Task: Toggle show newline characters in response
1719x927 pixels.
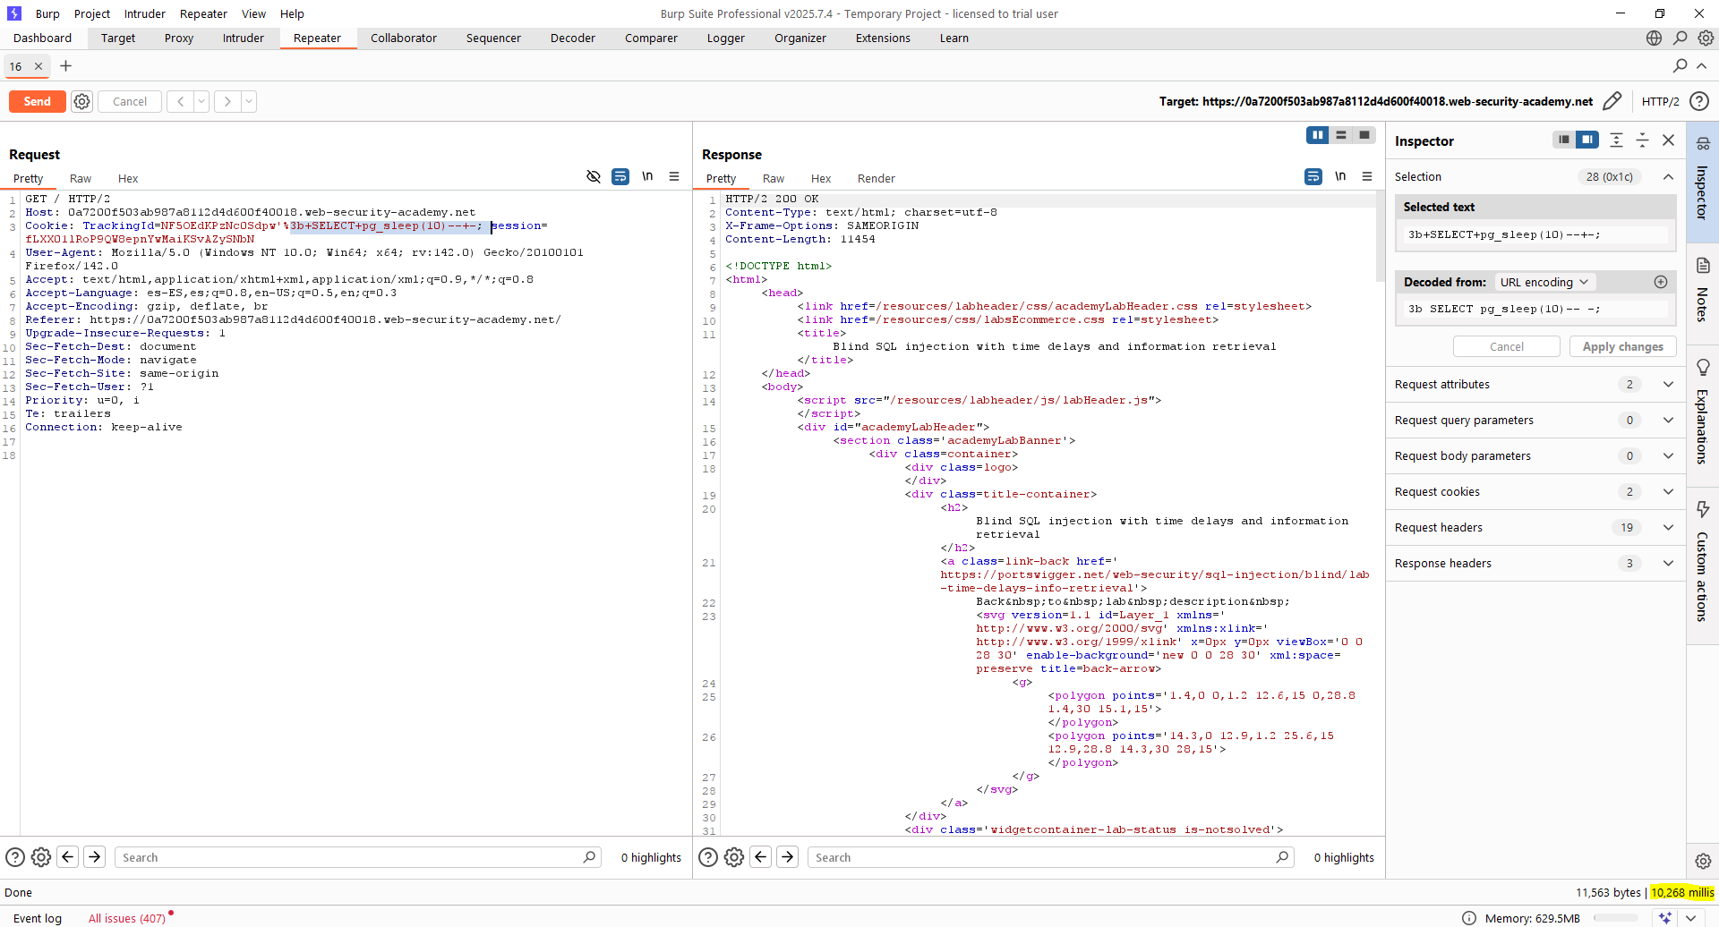Action: (x=1340, y=177)
